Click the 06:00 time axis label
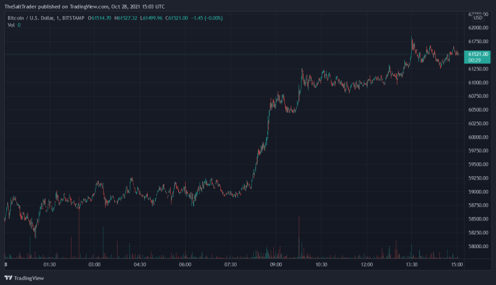496x285 pixels. click(x=185, y=265)
